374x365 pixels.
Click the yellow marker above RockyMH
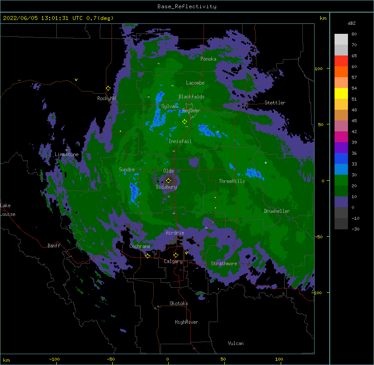point(108,88)
